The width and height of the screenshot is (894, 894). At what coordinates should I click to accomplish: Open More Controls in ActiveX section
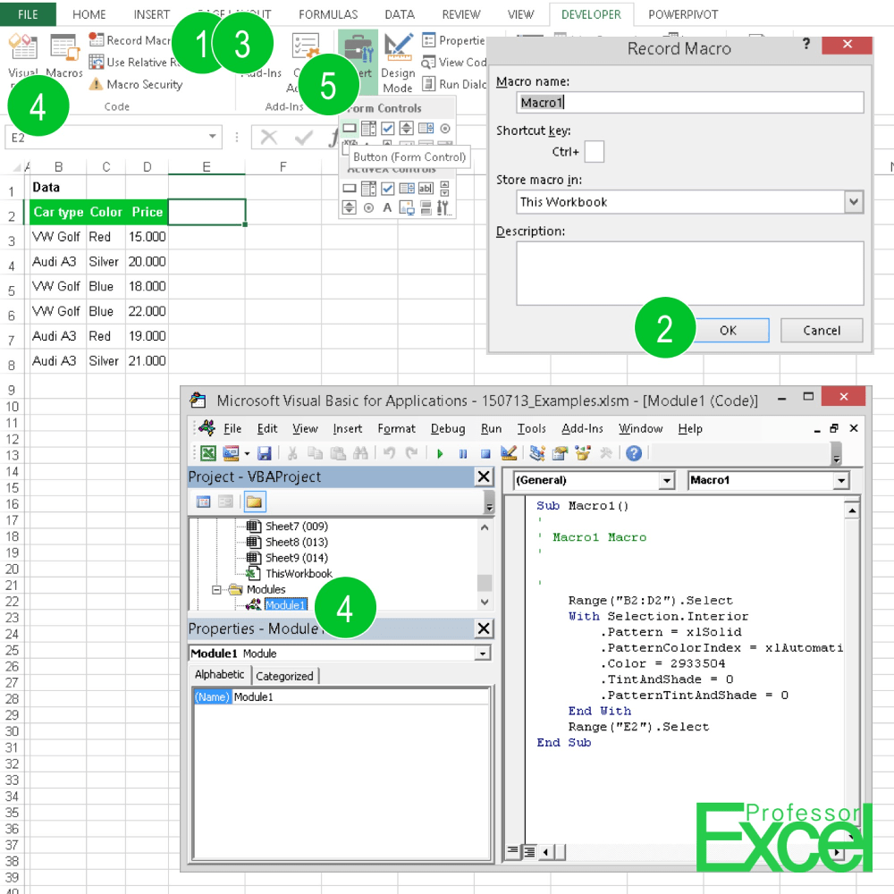pos(443,207)
